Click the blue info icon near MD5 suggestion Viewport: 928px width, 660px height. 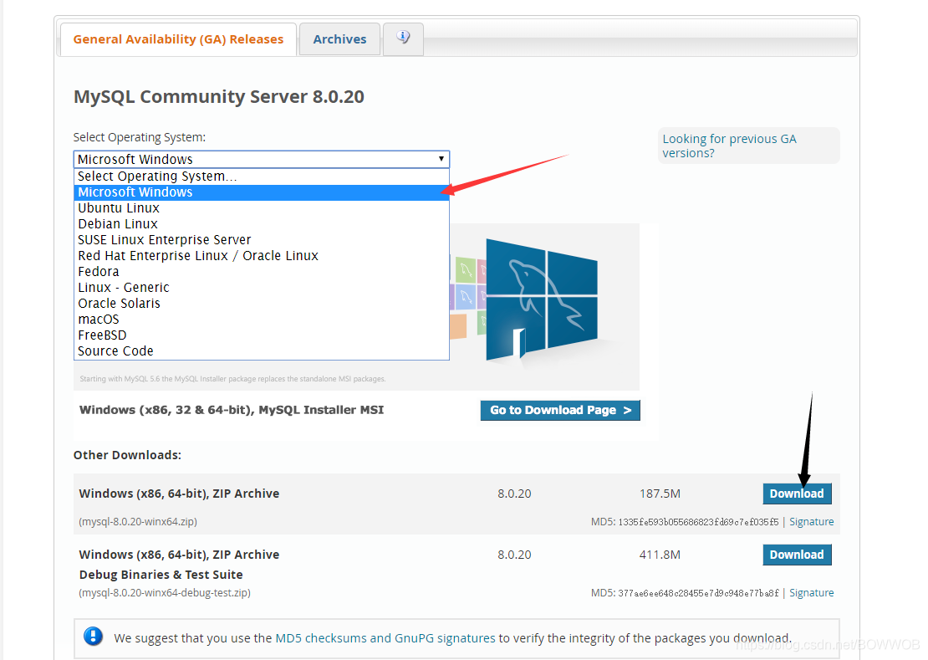(93, 637)
